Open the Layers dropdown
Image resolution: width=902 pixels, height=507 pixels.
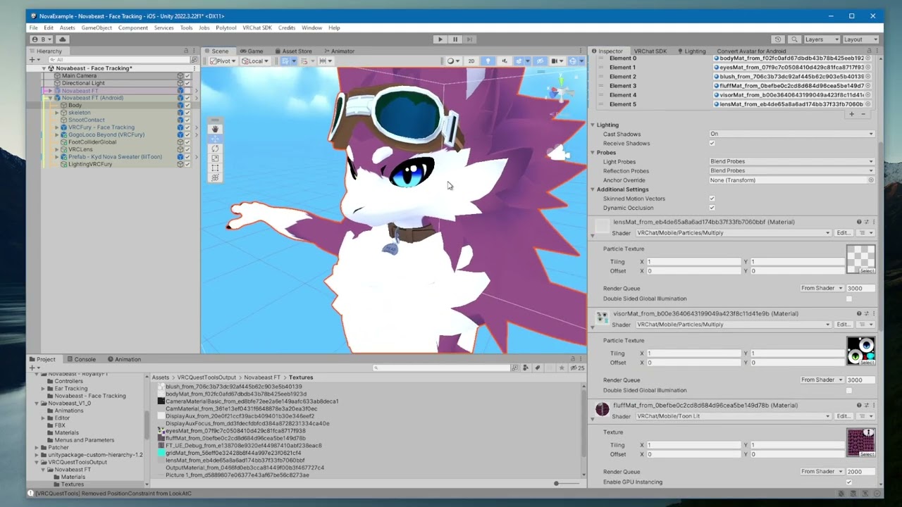[822, 39]
